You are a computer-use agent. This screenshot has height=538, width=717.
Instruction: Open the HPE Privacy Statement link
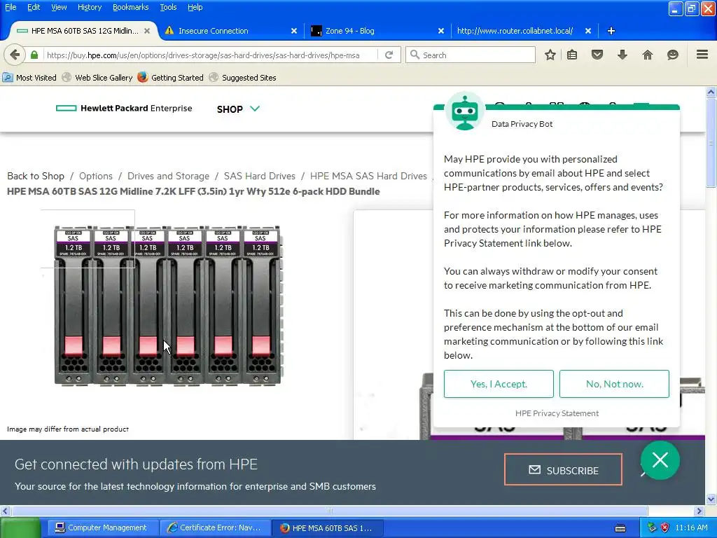557,413
